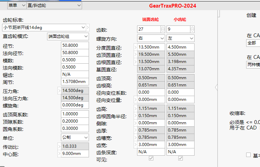Click the arrow beside 侧隙 value
This screenshot has height=167, width=260.
(x=135, y=123)
